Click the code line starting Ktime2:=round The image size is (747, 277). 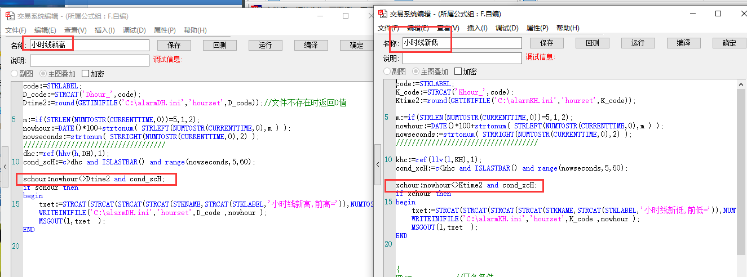516,101
